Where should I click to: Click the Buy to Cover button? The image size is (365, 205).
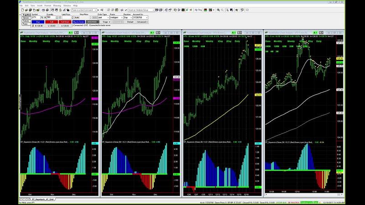coord(78,22)
